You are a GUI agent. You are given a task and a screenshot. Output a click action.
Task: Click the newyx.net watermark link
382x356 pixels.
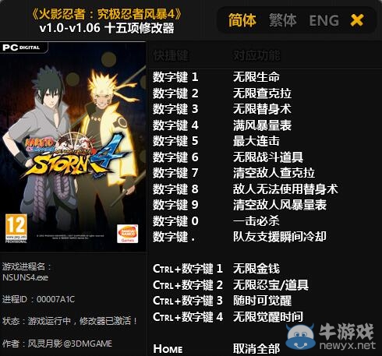point(348,345)
